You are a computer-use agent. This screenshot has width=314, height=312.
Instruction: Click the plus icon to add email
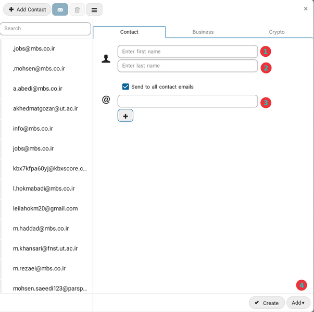(125, 116)
